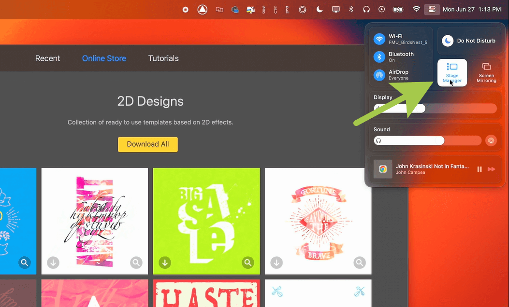
Task: Zoom into the pink calligraphy template
Action: 136,263
